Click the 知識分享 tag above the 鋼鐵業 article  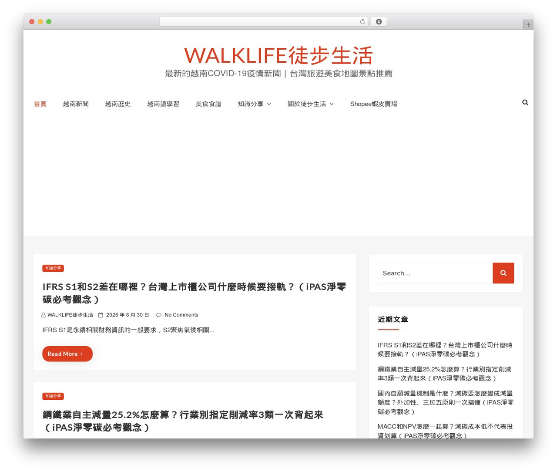(53, 396)
